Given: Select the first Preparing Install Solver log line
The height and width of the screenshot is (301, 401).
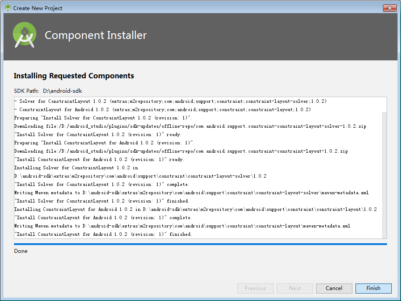Looking at the screenshot, I should (x=103, y=118).
